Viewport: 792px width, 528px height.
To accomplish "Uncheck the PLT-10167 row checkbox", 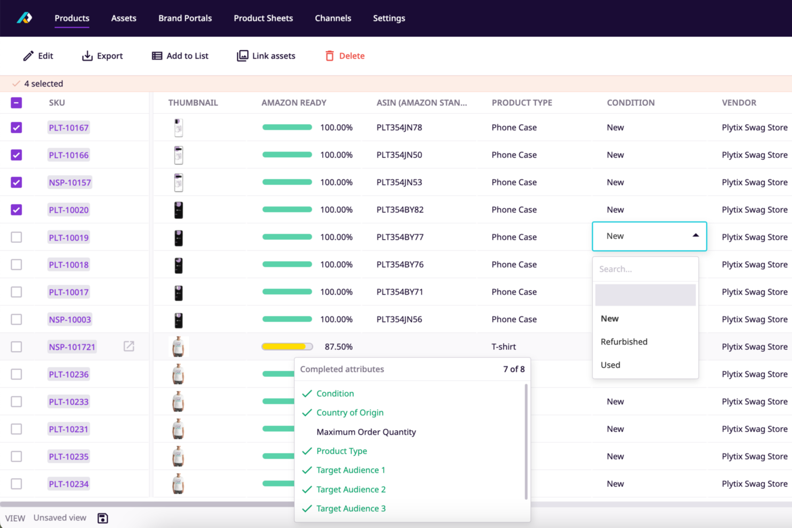I will (17, 127).
